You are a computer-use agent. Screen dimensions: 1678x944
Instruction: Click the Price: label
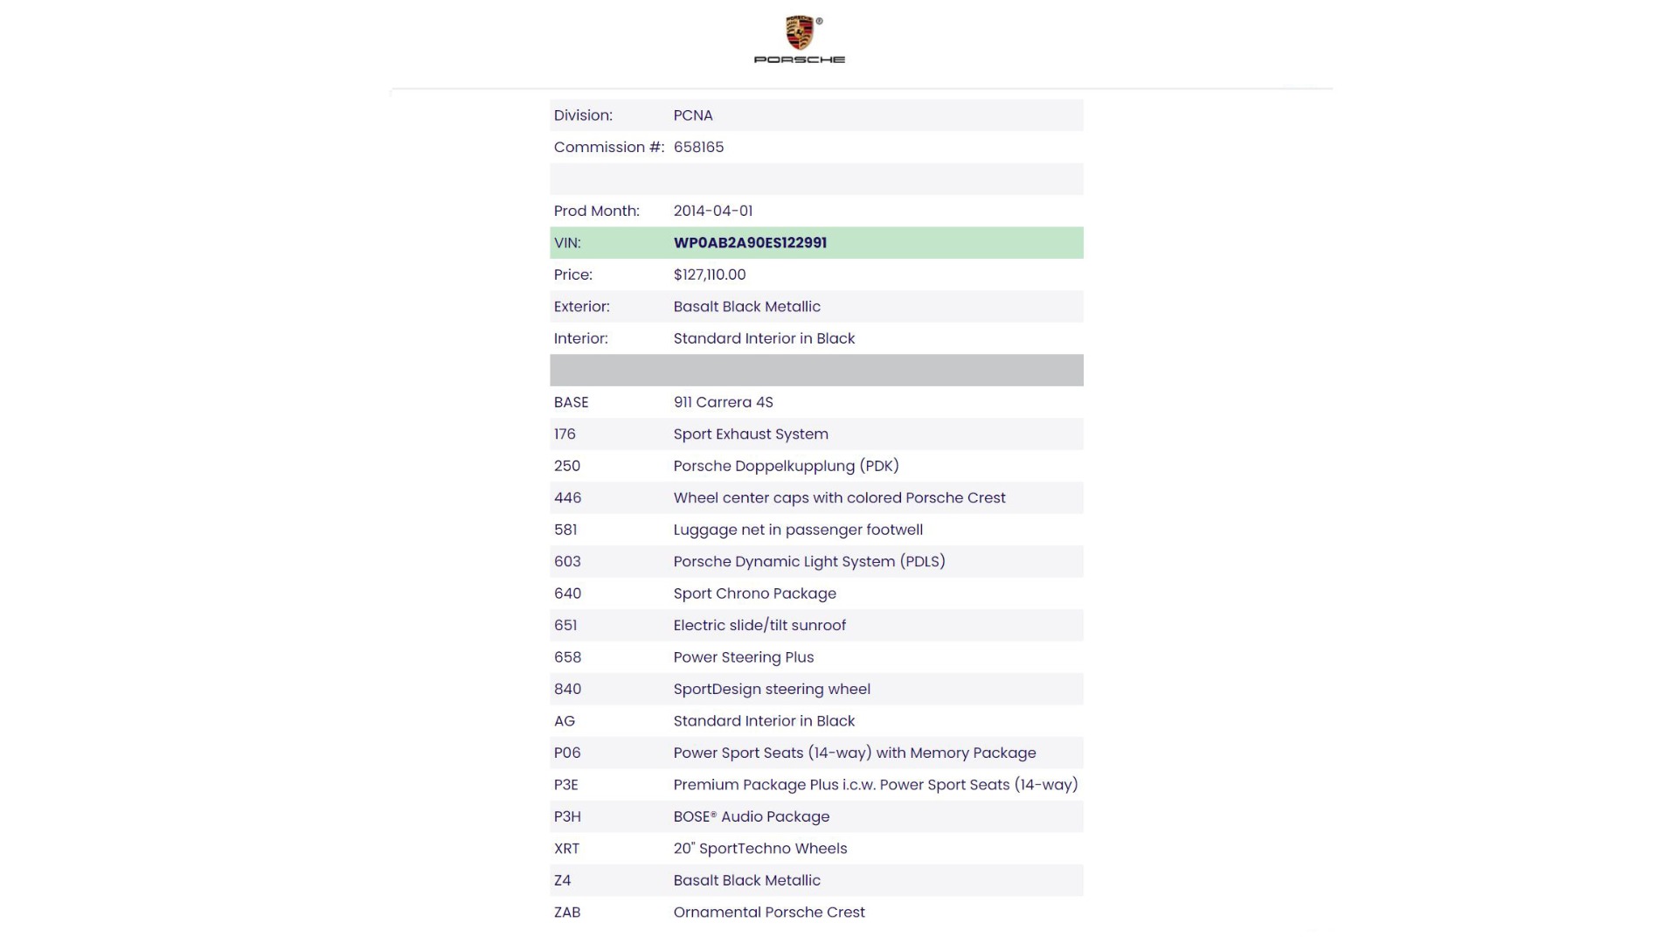pos(573,274)
